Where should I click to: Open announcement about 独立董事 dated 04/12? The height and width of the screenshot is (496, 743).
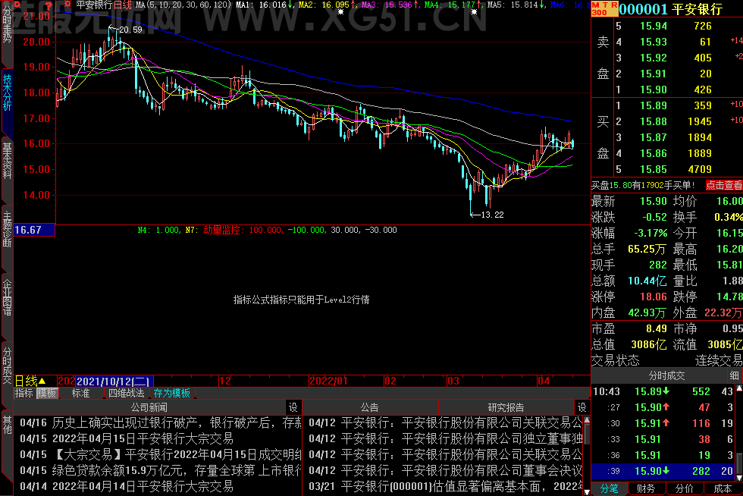point(446,438)
